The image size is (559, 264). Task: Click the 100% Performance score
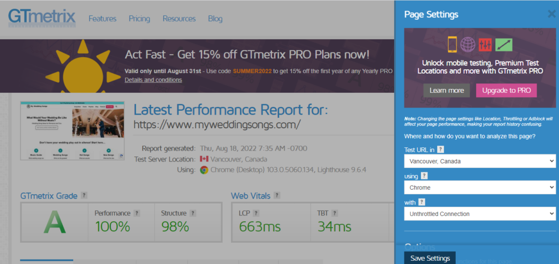112,226
